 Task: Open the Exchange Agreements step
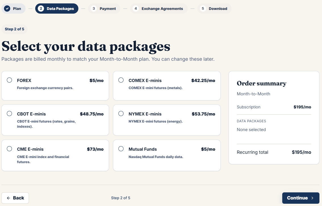[159, 9]
